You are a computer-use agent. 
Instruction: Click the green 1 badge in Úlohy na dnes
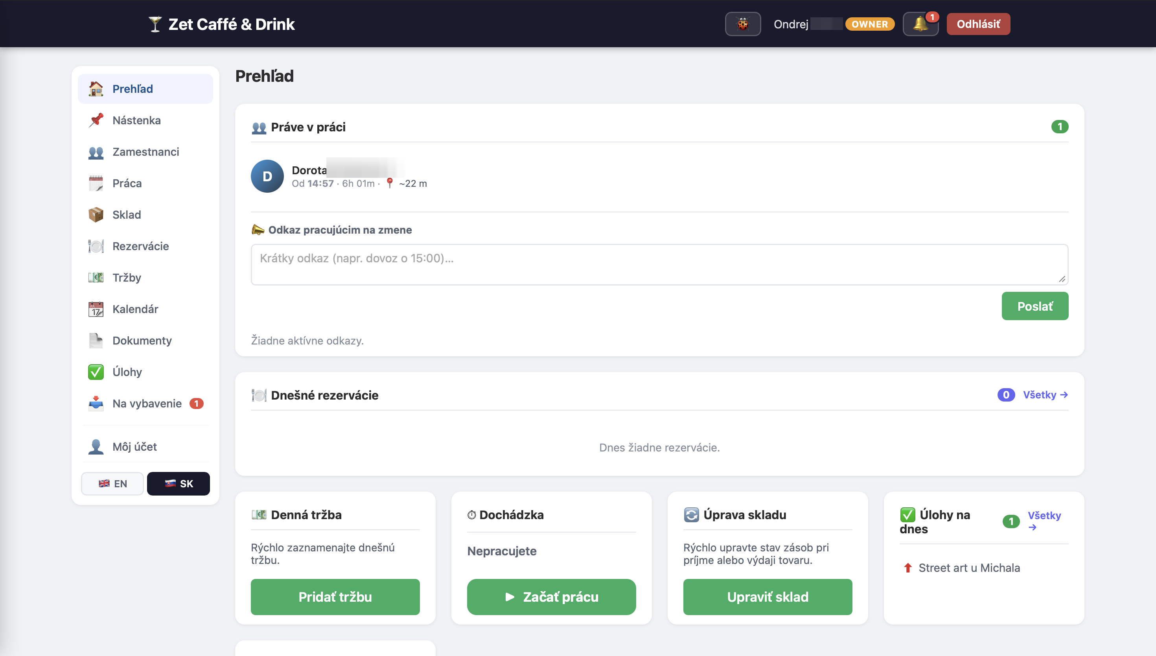click(1011, 522)
